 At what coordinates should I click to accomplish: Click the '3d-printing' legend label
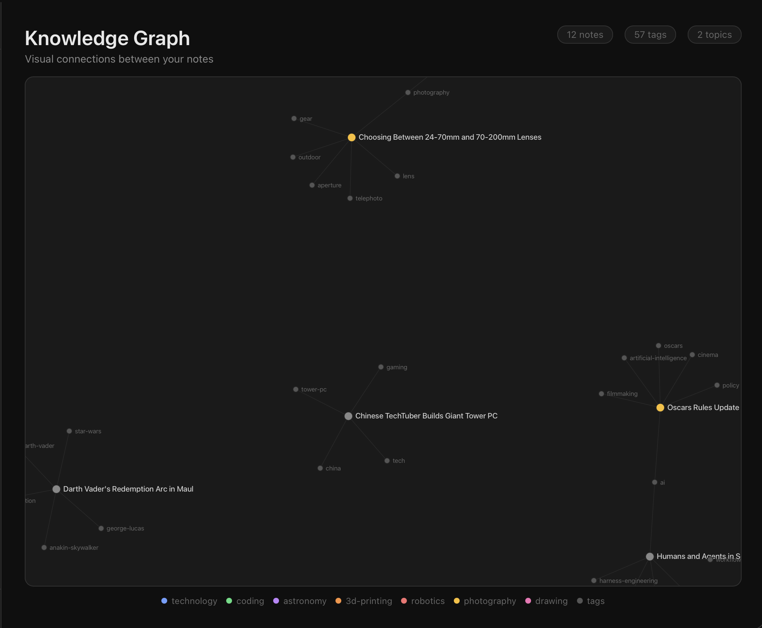(x=369, y=601)
